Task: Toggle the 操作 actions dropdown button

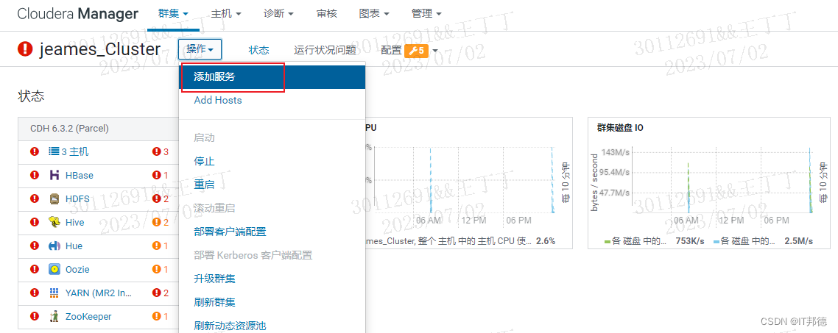Action: (x=200, y=49)
